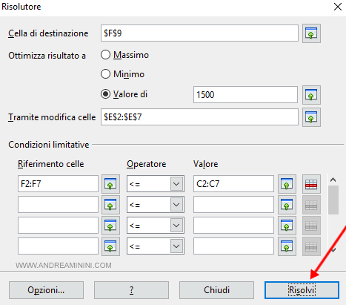Click shrink icon beside Cella di destinazione field
The image size is (346, 305).
[311, 33]
